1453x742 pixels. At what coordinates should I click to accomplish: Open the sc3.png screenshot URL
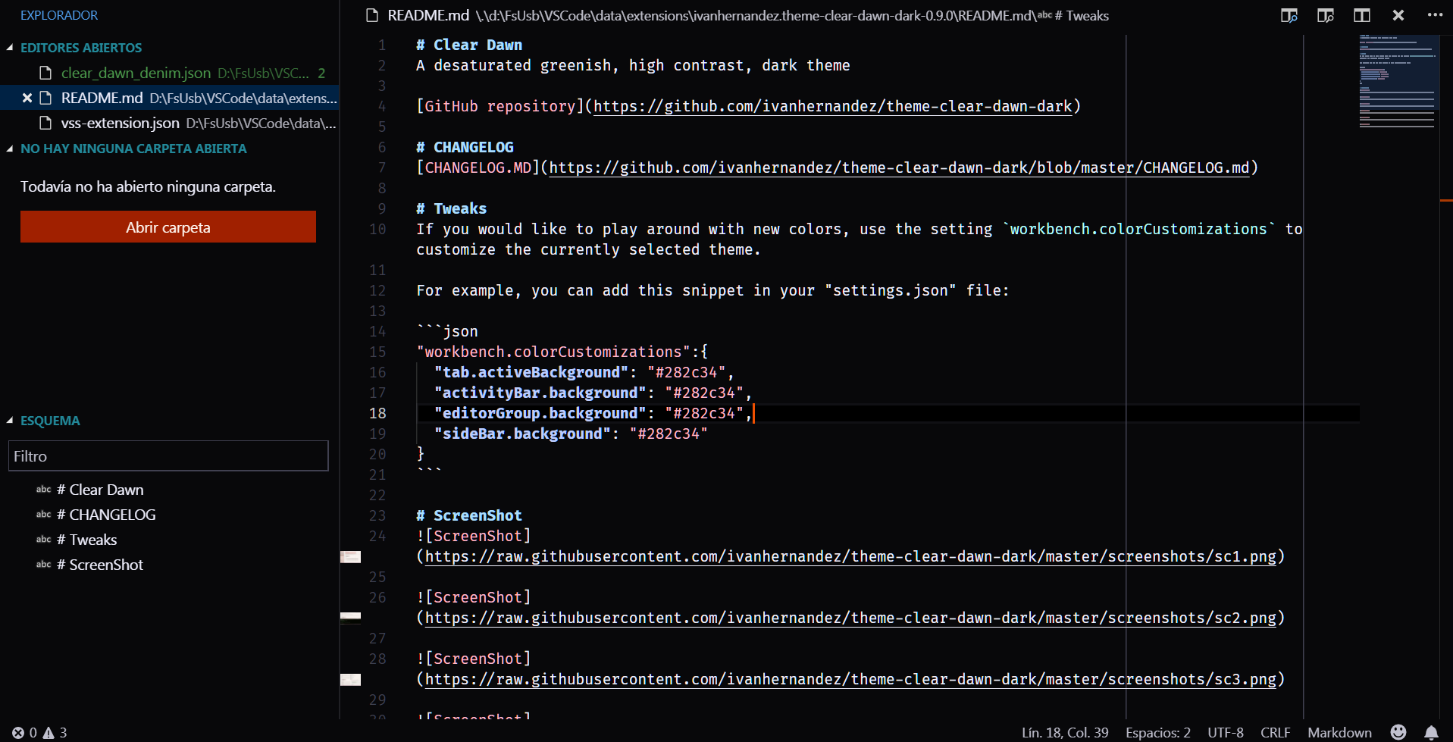[850, 679]
